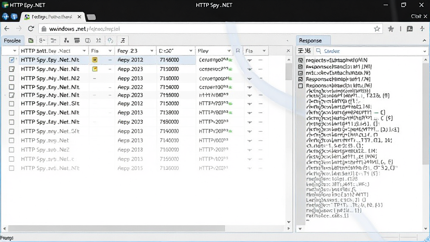Check the box for the Net.NI2 row

pos(11,78)
